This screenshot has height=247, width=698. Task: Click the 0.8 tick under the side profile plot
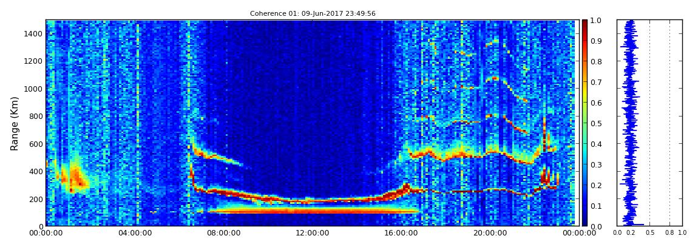[670, 232]
